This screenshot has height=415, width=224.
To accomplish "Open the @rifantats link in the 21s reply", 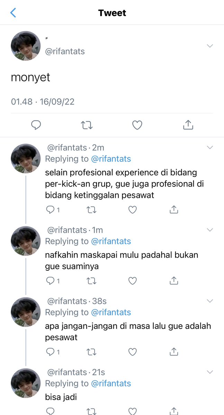I will [x=111, y=383].
